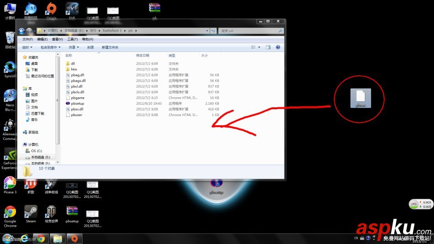Open the address bar history dropdown
434x244 pixels.
pos(207,31)
